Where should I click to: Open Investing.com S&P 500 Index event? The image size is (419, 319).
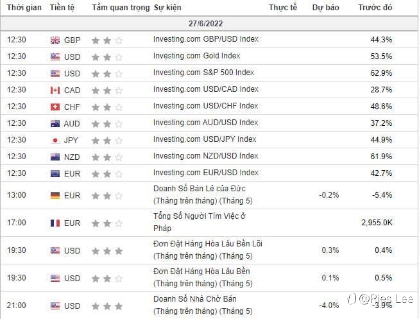coord(203,73)
